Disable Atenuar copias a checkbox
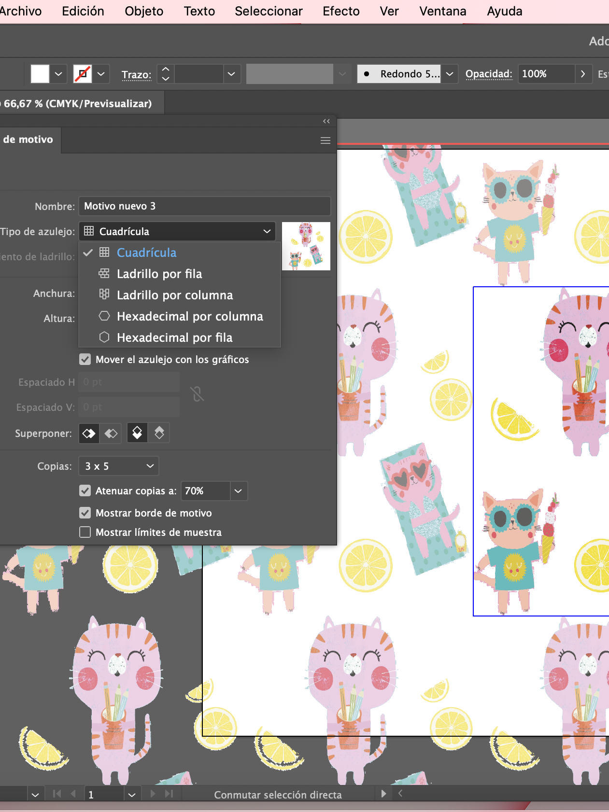This screenshot has width=609, height=812. click(x=85, y=491)
